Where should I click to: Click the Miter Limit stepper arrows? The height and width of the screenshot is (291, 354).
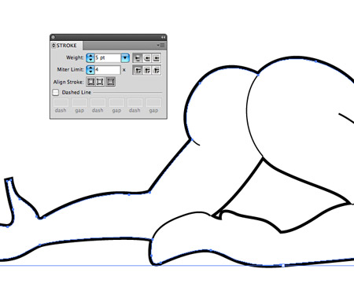click(x=90, y=69)
